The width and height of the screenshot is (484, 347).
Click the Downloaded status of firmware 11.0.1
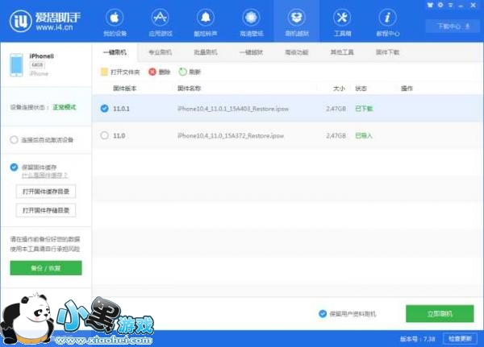point(365,109)
